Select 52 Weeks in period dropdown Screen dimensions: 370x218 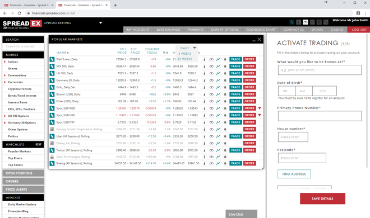(x=185, y=59)
